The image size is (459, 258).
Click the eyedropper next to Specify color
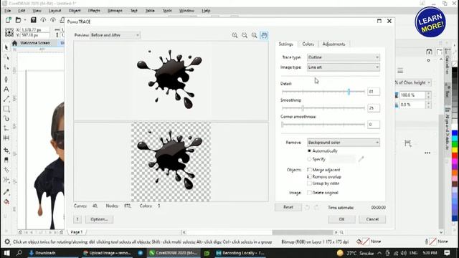coord(361,159)
